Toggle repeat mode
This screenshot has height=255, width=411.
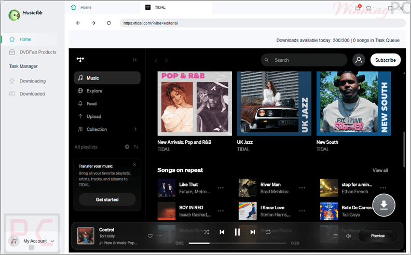(x=268, y=232)
